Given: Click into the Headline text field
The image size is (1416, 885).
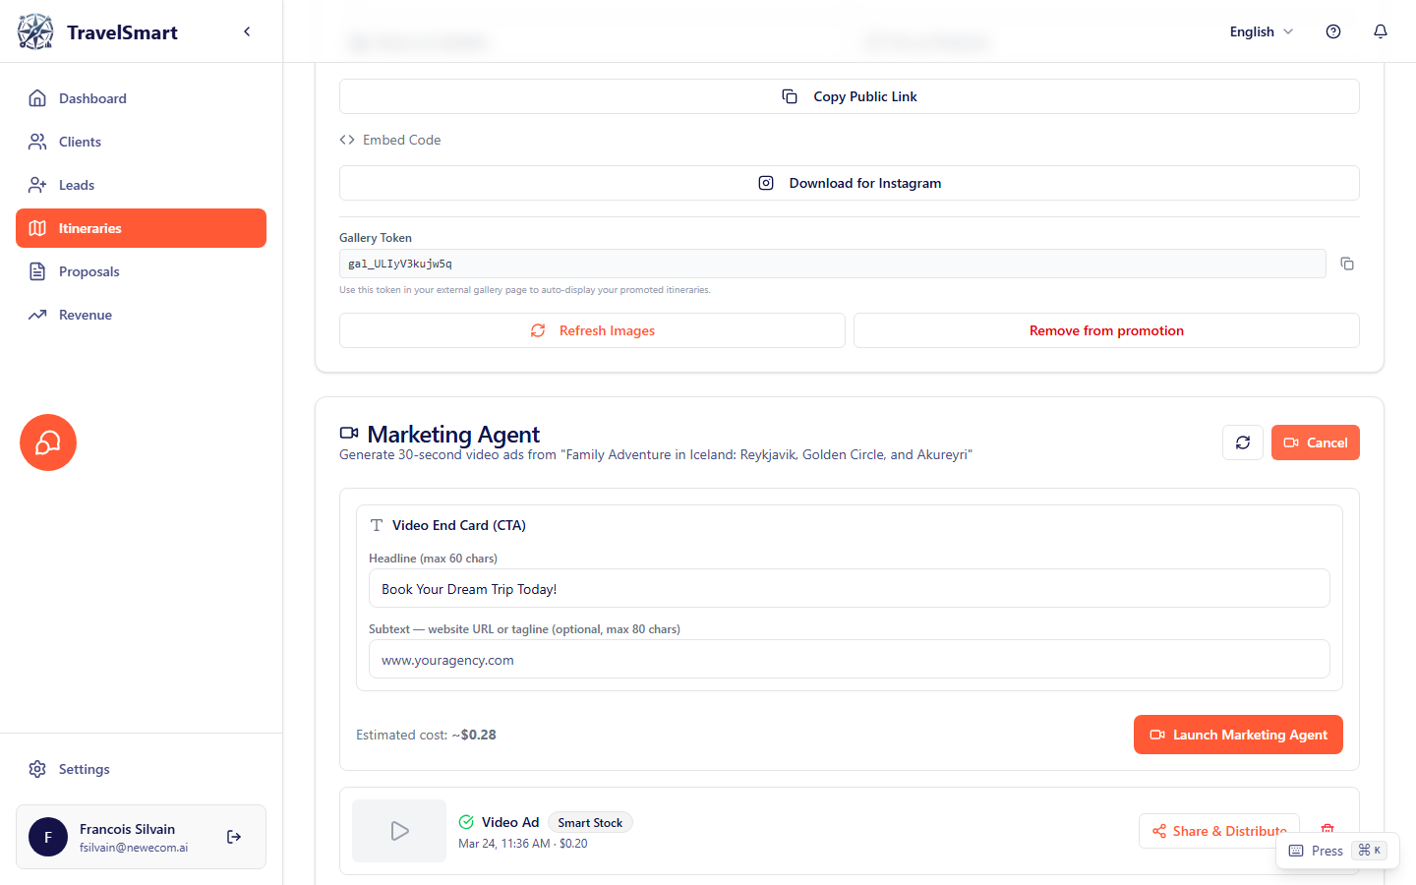Looking at the screenshot, I should (x=850, y=589).
